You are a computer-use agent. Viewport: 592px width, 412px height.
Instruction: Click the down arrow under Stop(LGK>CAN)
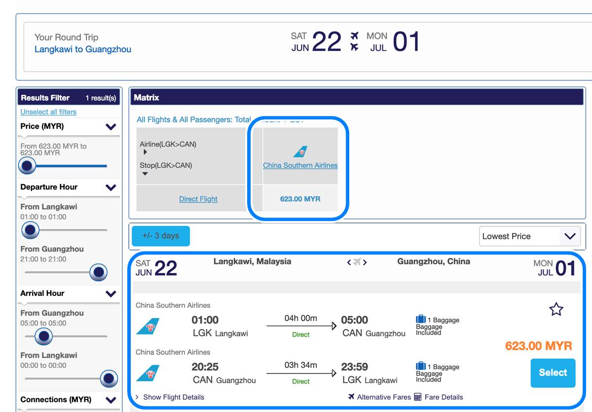(x=145, y=174)
